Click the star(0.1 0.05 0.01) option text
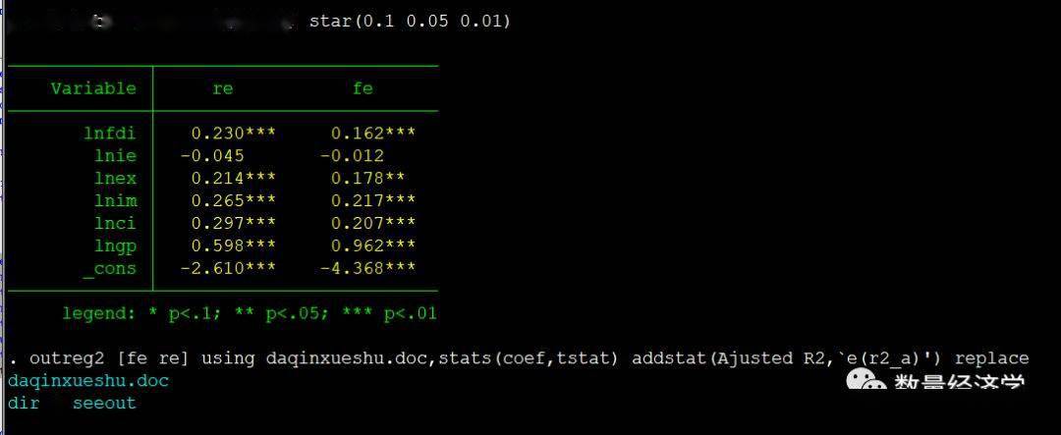The height and width of the screenshot is (435, 1061). coord(410,21)
